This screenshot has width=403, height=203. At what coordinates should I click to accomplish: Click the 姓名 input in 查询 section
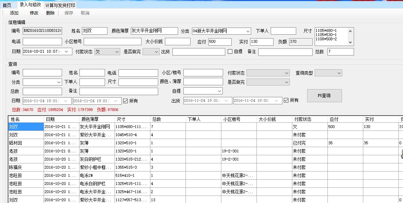pos(92,73)
